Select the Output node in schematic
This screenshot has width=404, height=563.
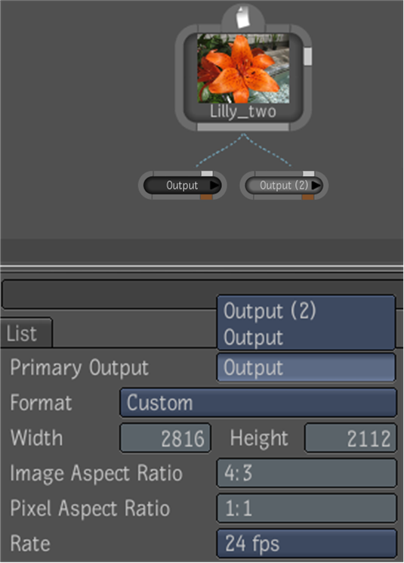183,185
